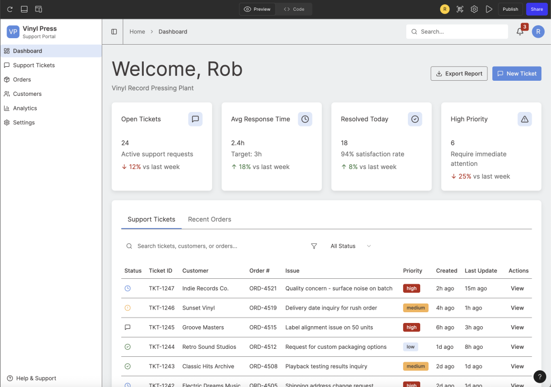Switch to Code view
Screen dimensions: 551x387
pyautogui.click(x=294, y=9)
